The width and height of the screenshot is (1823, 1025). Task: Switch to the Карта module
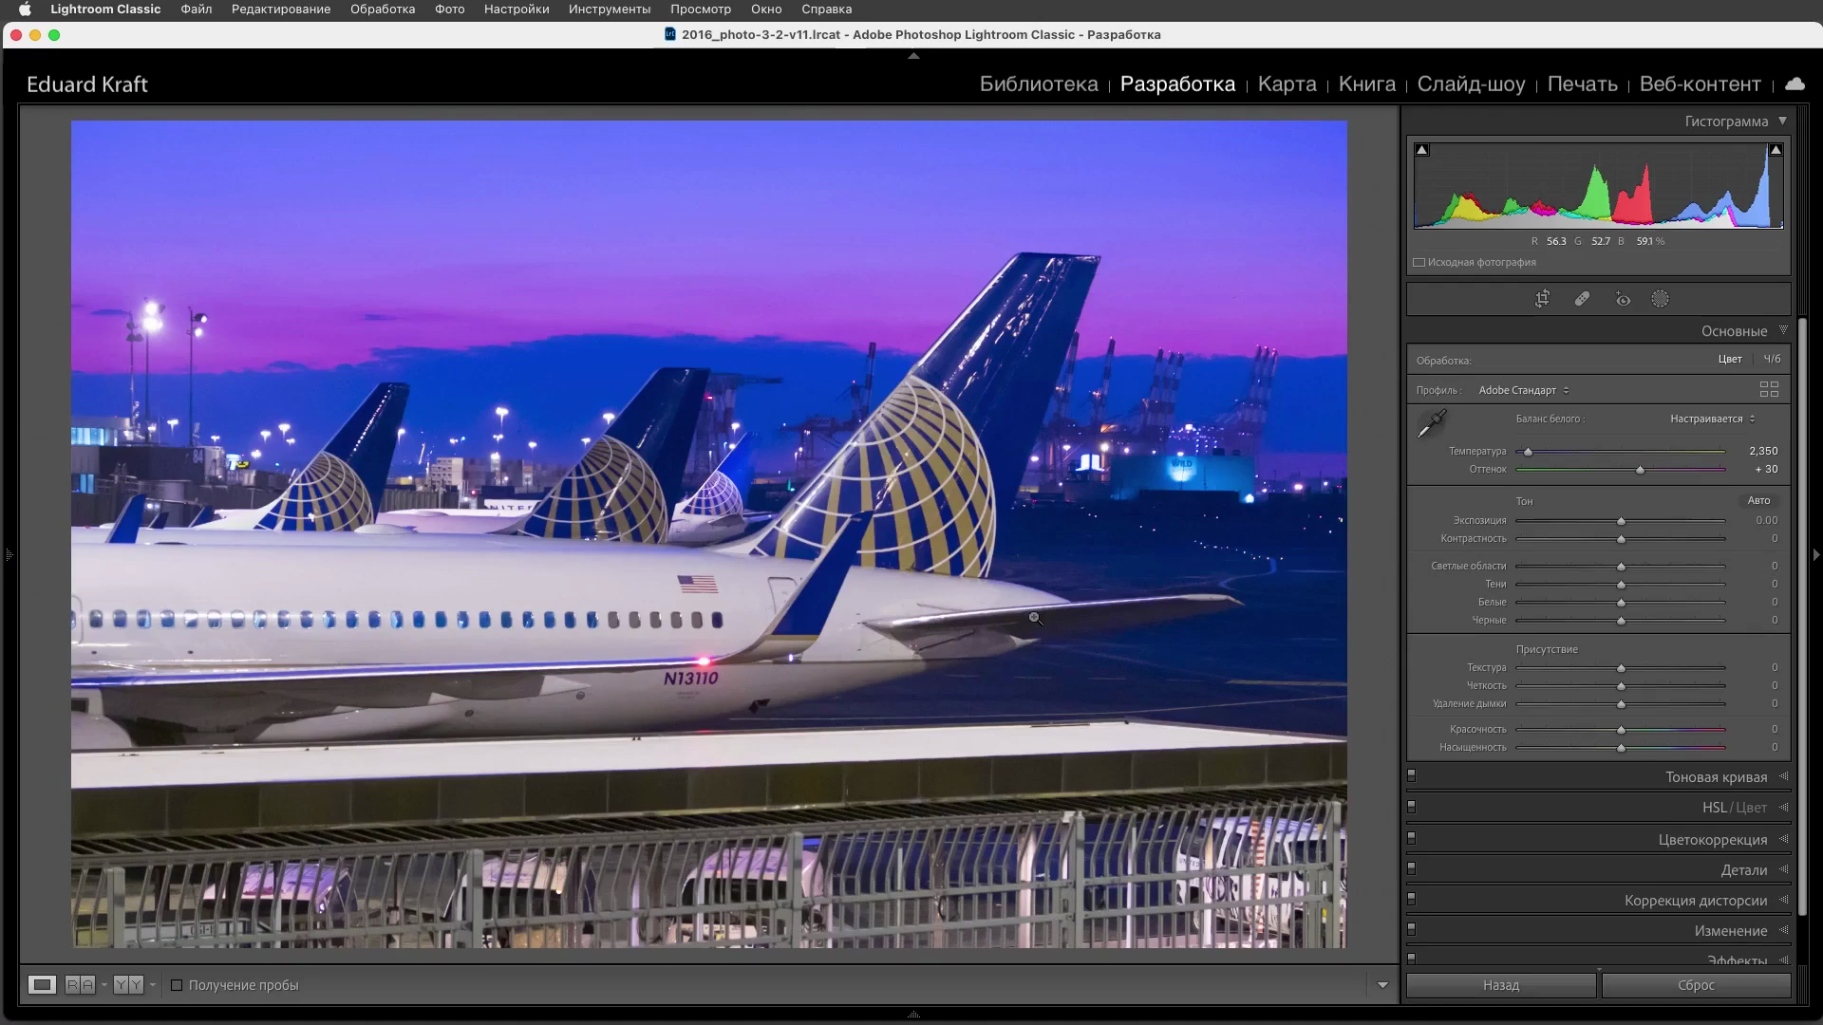click(1287, 84)
